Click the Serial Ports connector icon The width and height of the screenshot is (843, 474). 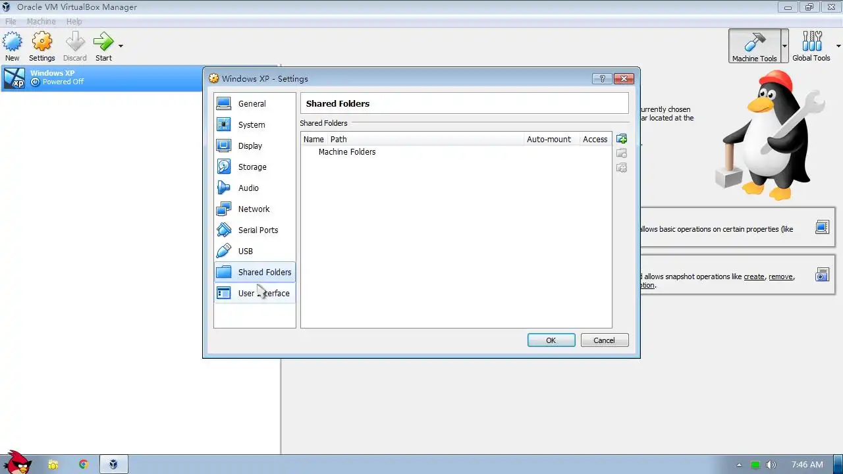pos(224,230)
